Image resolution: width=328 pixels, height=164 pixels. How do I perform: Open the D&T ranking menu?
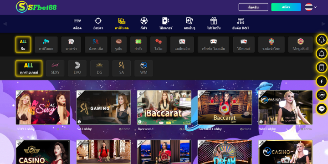[x=241, y=24]
